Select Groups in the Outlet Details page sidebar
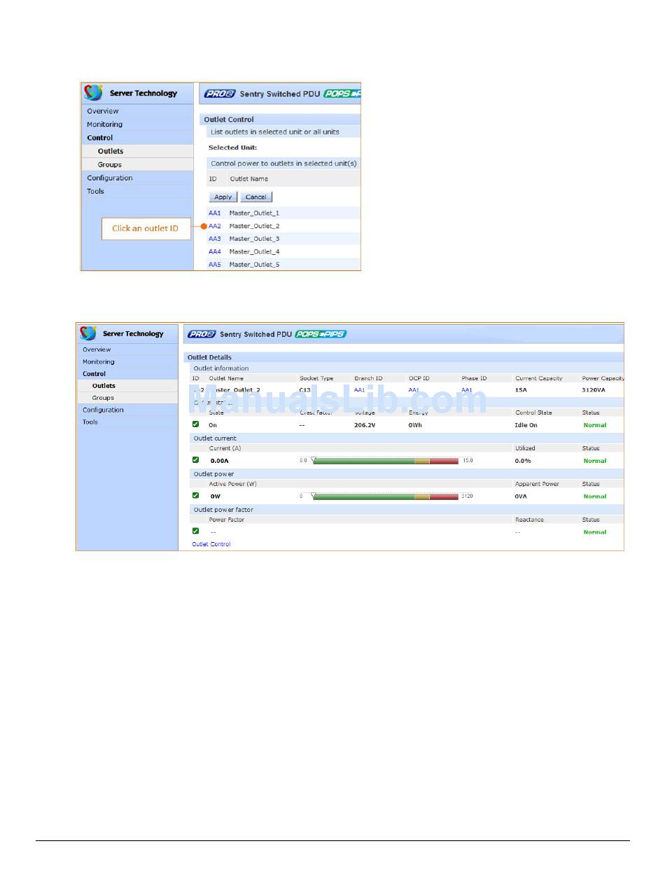The height and width of the screenshot is (874, 665). 103,398
